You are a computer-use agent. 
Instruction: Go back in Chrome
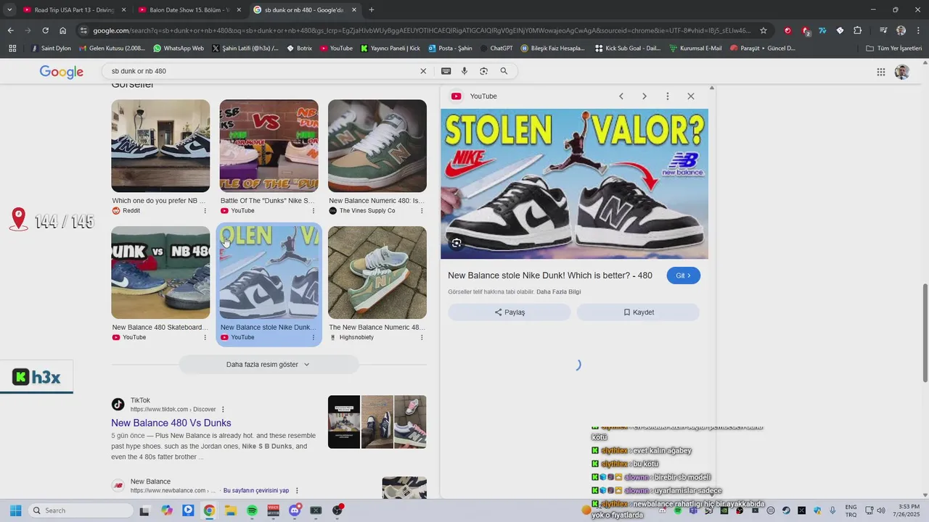[10, 30]
